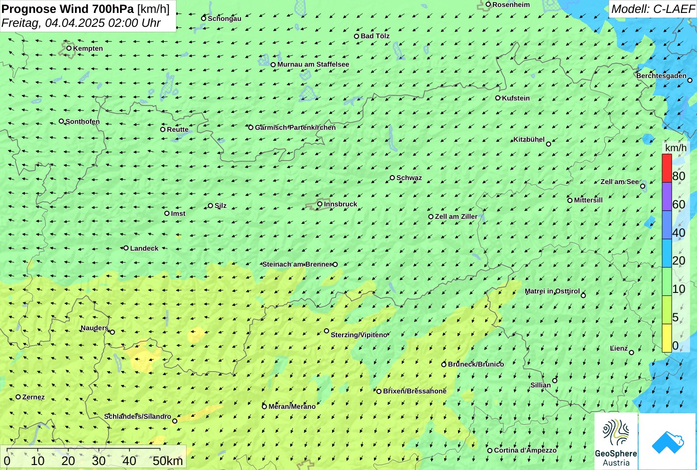Click the Berchtesgaden location dot

(x=690, y=80)
